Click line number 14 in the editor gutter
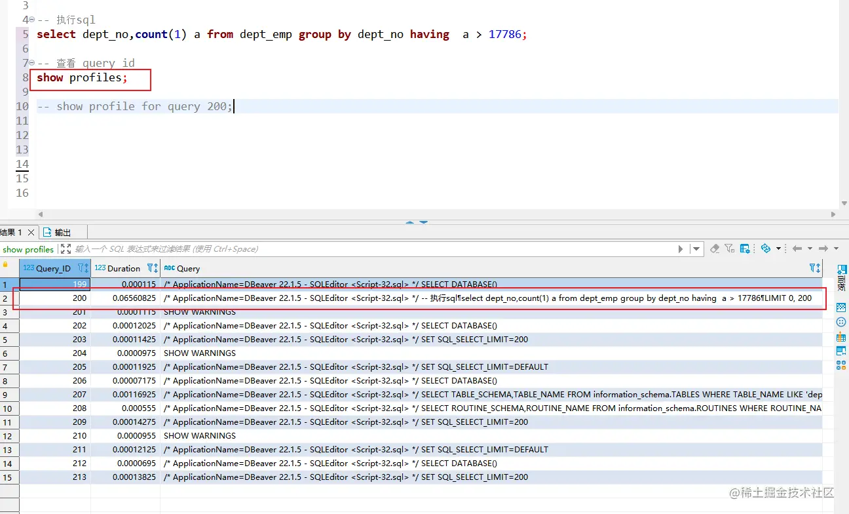 tap(22, 165)
